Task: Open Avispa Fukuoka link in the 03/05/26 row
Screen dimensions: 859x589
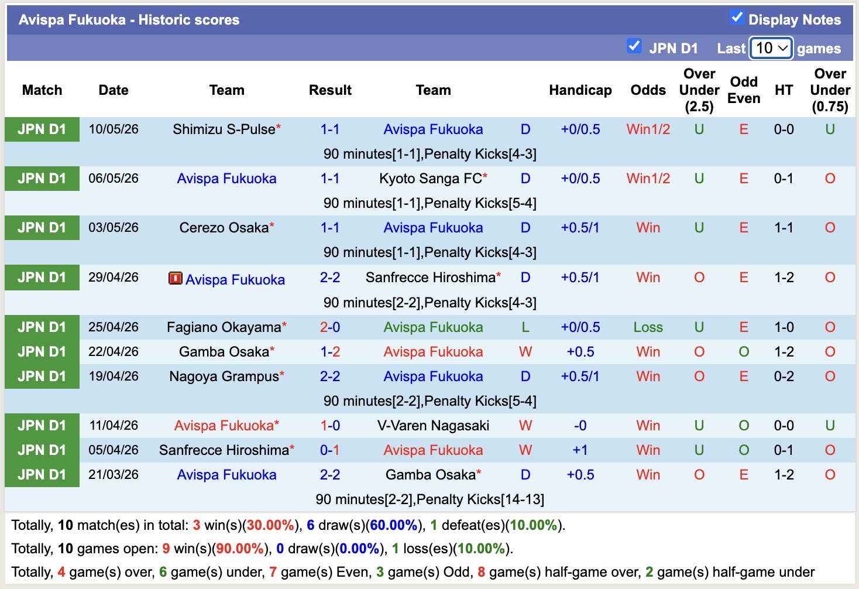Action: pos(433,228)
